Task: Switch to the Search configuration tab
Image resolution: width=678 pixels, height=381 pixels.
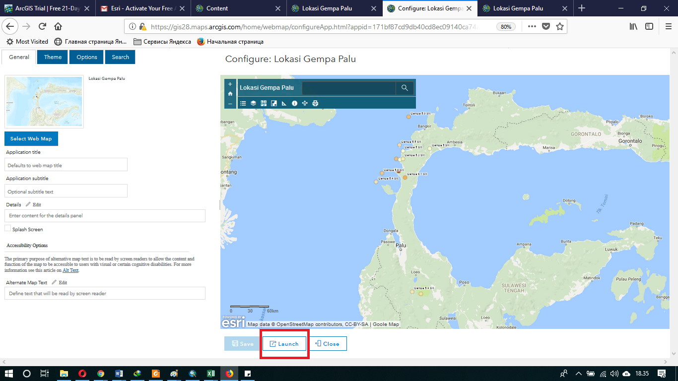Action: 120,57
